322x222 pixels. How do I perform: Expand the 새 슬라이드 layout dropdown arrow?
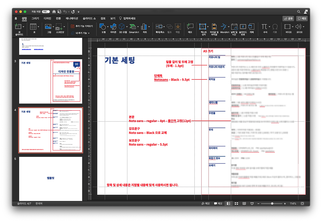[x=23, y=27]
